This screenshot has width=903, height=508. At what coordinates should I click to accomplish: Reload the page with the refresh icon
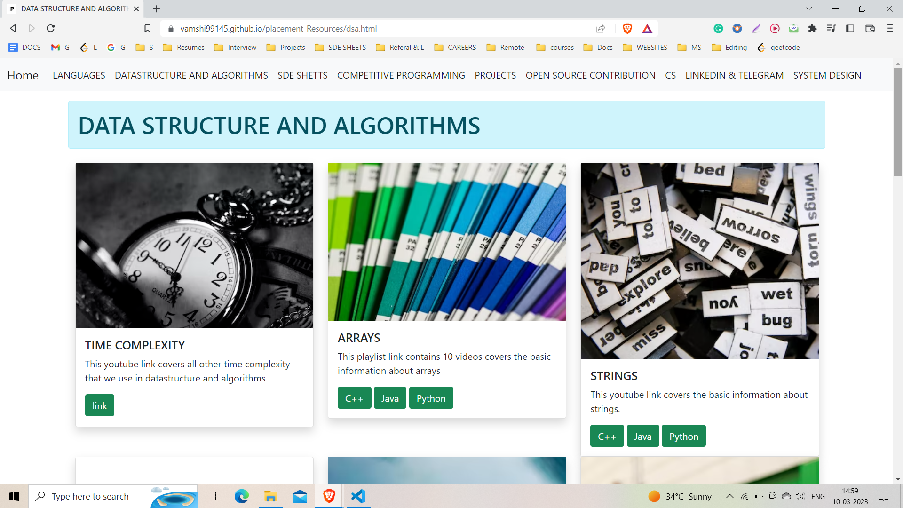tap(51, 28)
